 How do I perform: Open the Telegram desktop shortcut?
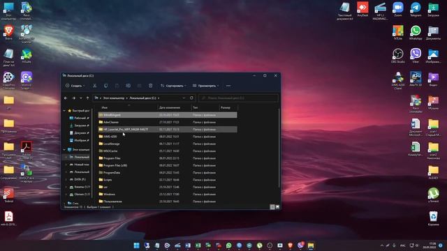[416, 9]
